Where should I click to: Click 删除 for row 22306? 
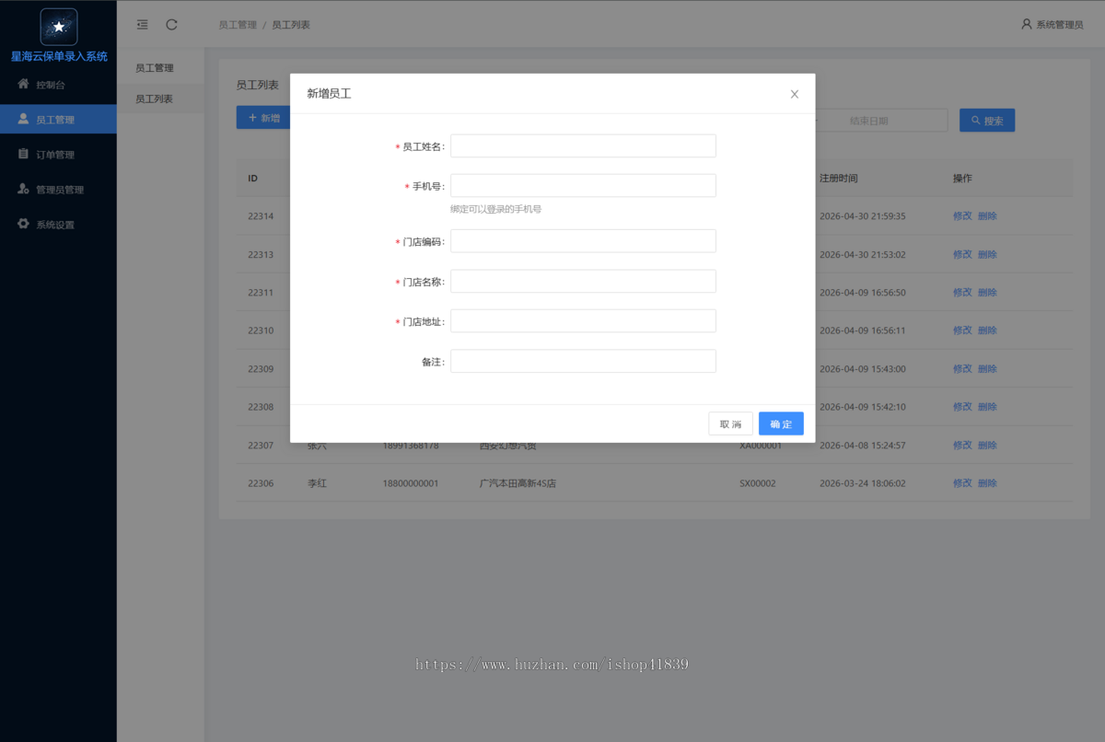(987, 483)
